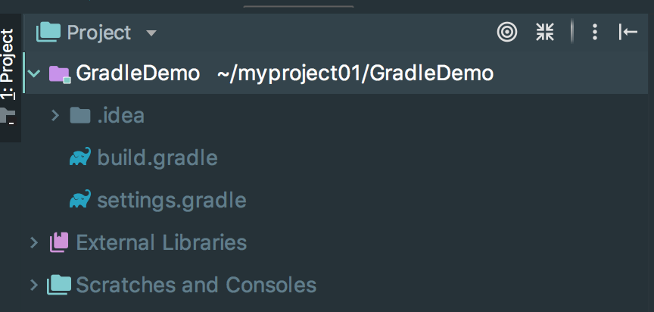This screenshot has width=654, height=312.
Task: Collapse the GradleDemo root node chevron
Action: coord(34,73)
